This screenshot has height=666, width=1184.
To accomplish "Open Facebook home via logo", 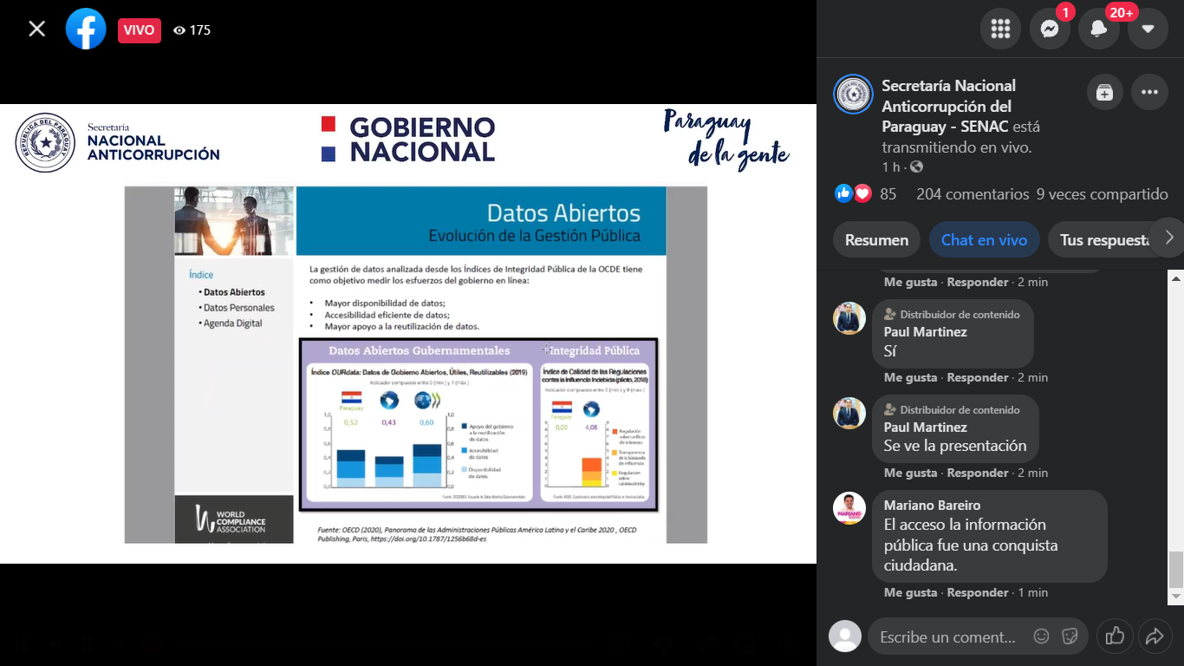I will coord(86,29).
